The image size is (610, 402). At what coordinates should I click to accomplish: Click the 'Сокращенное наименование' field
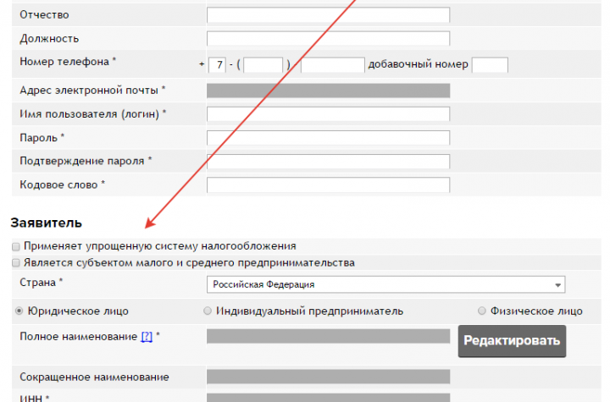tap(328, 377)
